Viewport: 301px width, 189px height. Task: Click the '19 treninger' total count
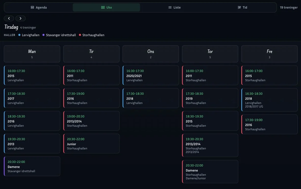point(289,7)
